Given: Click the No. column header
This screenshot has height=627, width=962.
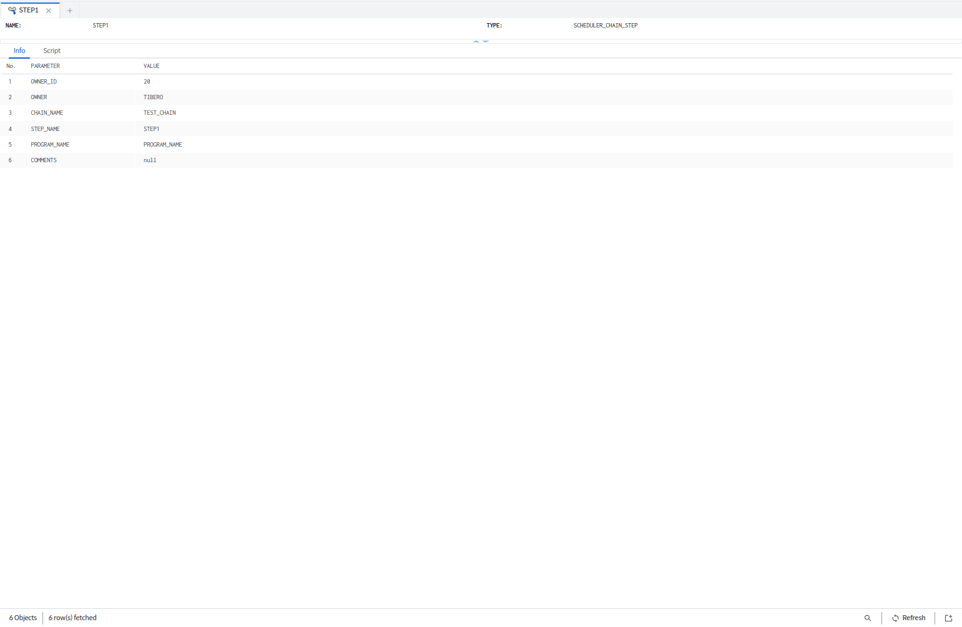Looking at the screenshot, I should [11, 66].
